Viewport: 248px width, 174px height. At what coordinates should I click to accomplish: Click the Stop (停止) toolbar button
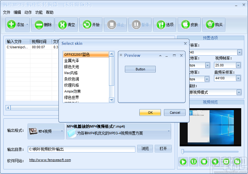click(115, 25)
